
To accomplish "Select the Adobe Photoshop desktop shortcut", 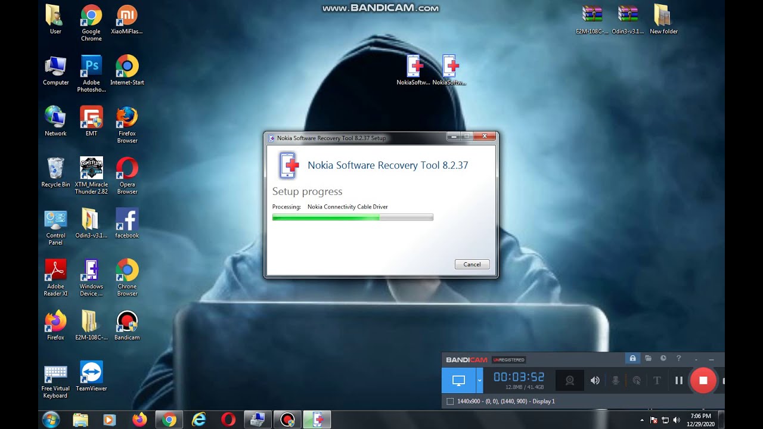I will (x=91, y=74).
